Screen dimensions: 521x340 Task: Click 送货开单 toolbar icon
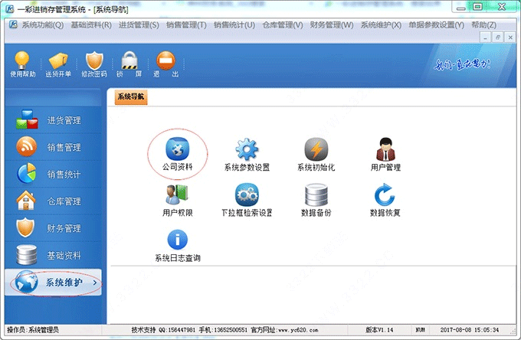[58, 61]
